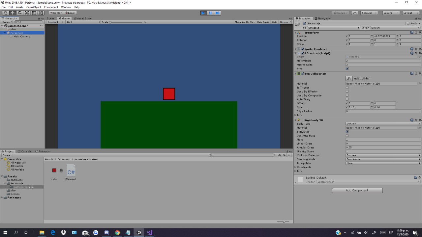Click search by label icon in Project
This screenshot has width=422, height=237.
click(x=284, y=155)
